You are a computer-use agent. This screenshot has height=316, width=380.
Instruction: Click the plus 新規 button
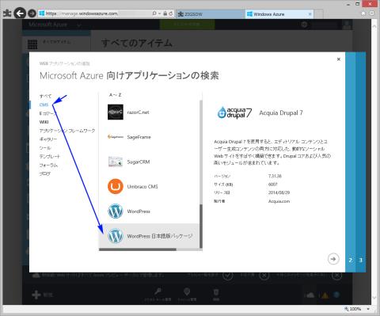pos(42,295)
